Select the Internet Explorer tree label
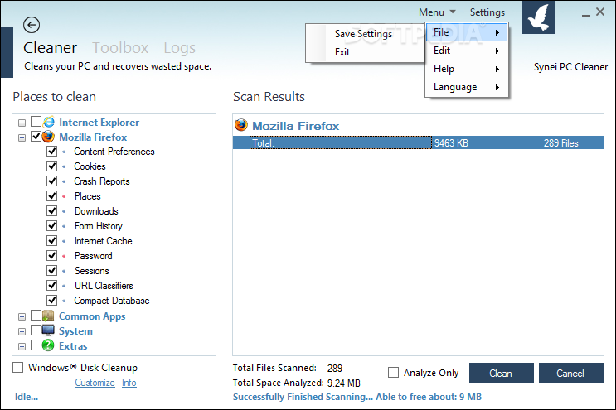This screenshot has width=616, height=410. (99, 123)
